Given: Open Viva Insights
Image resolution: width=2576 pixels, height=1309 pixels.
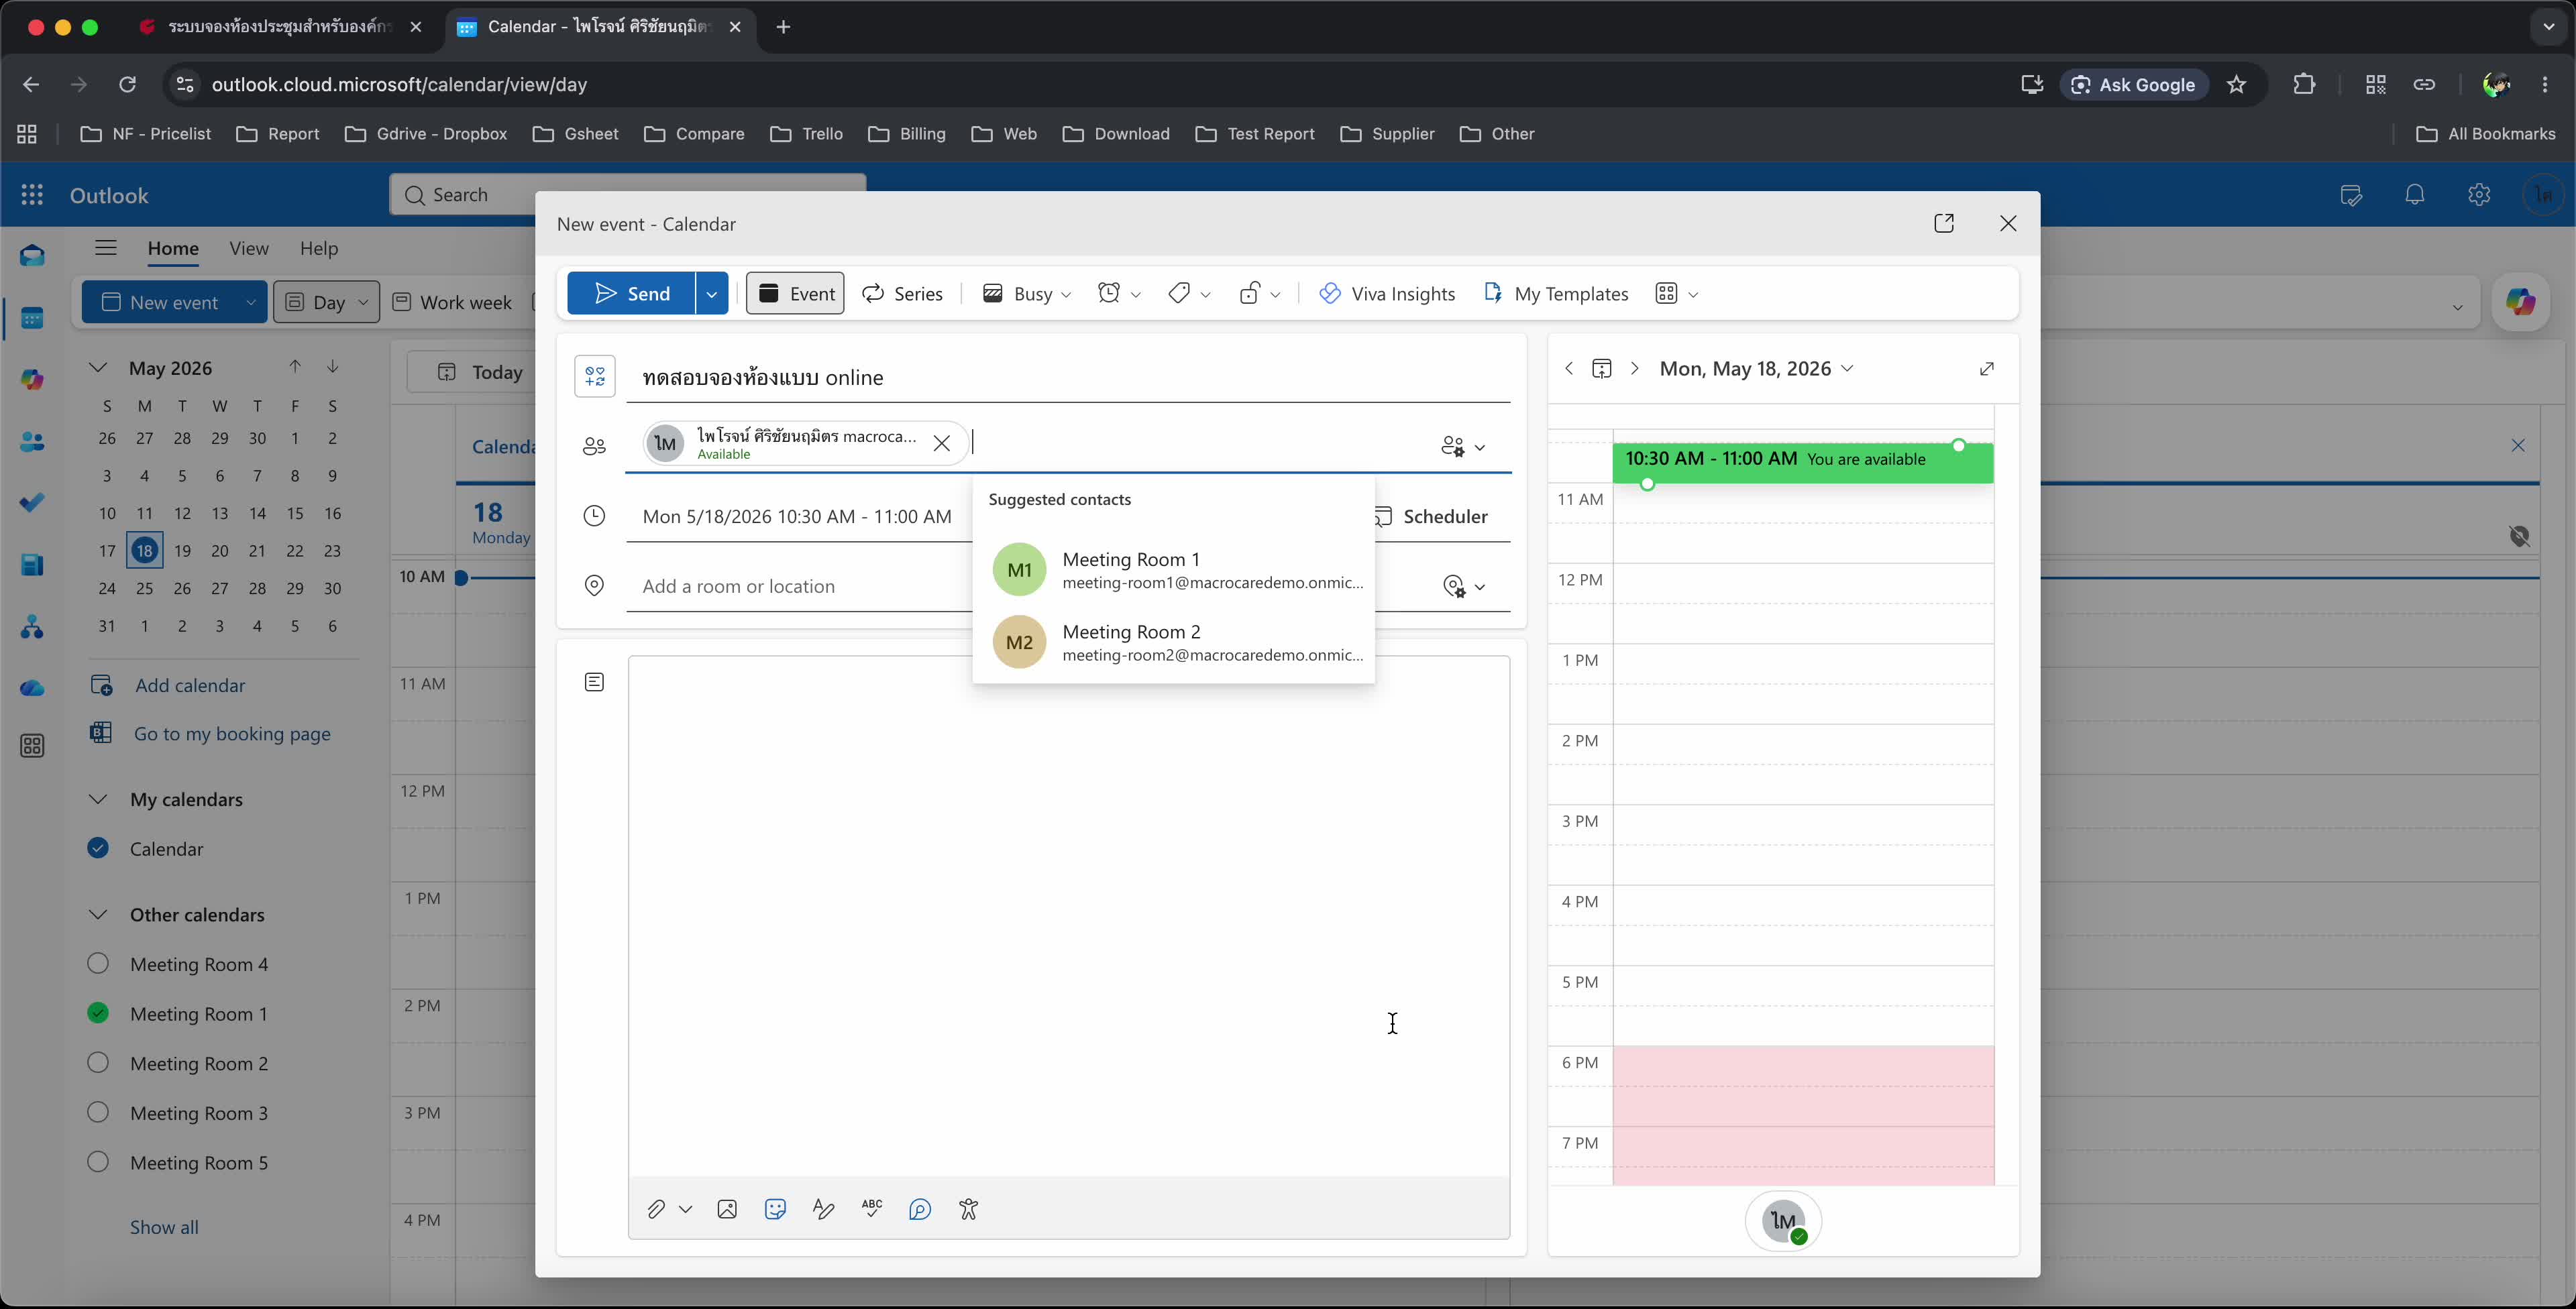Looking at the screenshot, I should pyautogui.click(x=1387, y=294).
